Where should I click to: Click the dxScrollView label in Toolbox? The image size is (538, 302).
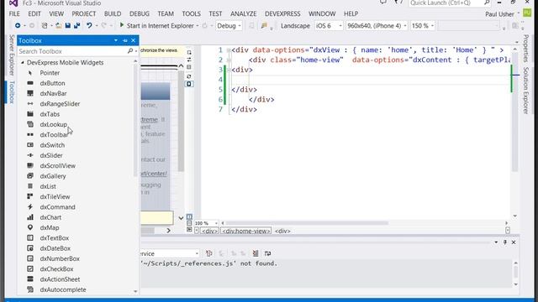(58, 165)
